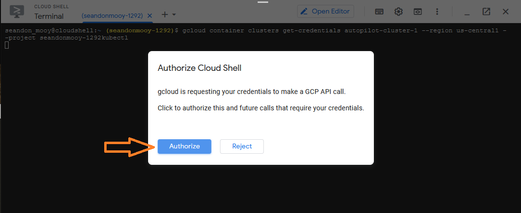Click the Terminal heading label
This screenshot has height=213, width=521.
(49, 16)
